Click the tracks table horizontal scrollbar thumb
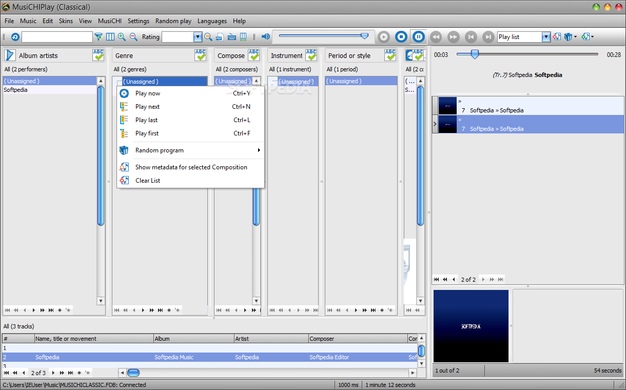The image size is (626, 390). 133,373
